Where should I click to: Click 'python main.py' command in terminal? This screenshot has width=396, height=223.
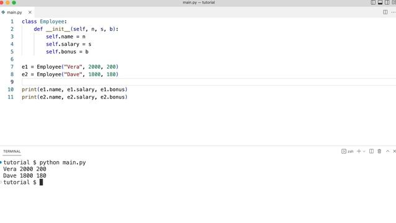click(x=62, y=162)
